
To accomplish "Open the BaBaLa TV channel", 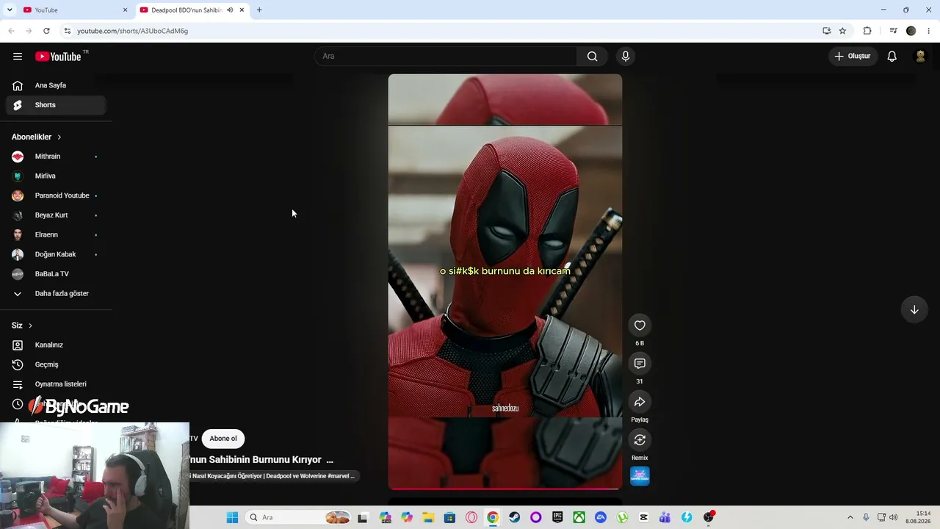I will (x=56, y=274).
